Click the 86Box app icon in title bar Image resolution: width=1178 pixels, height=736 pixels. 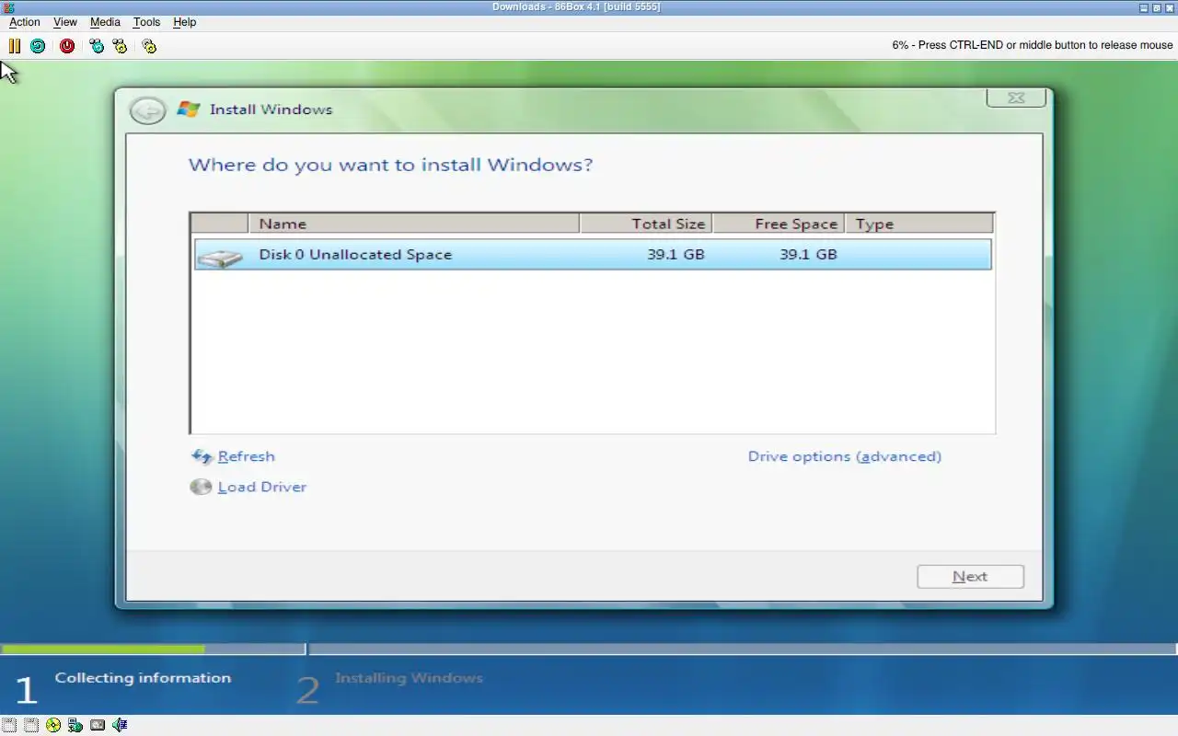(x=9, y=7)
